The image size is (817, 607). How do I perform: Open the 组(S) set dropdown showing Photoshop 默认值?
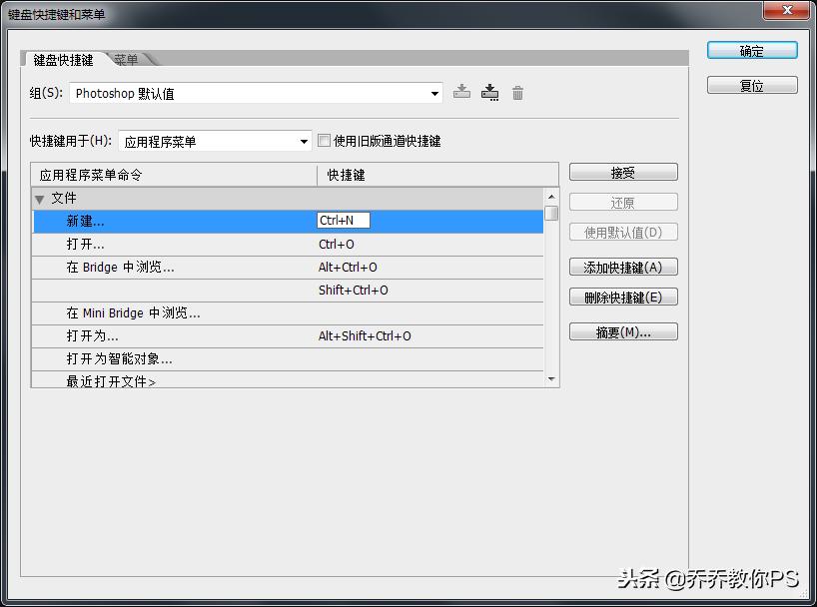coord(434,92)
